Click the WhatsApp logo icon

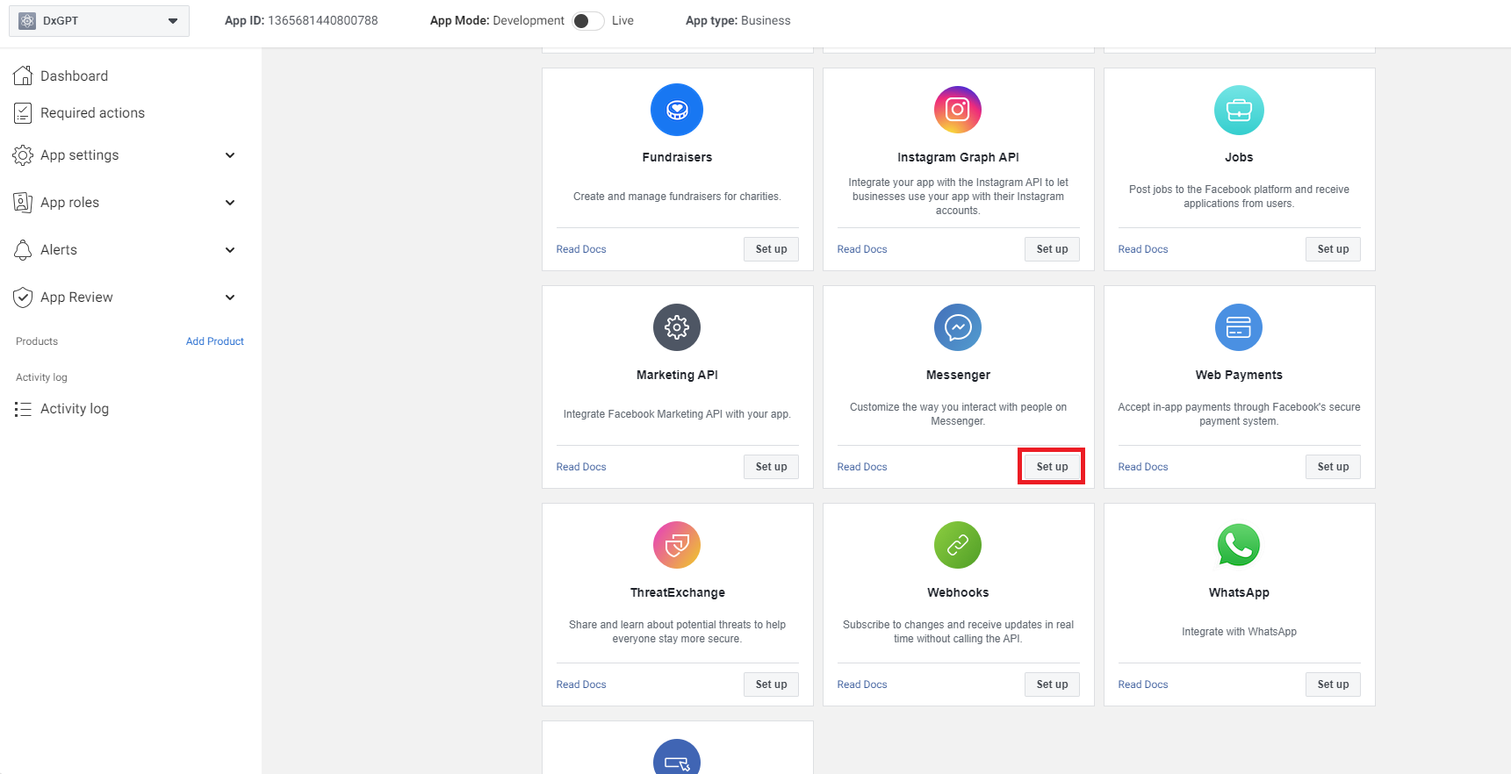pos(1238,545)
